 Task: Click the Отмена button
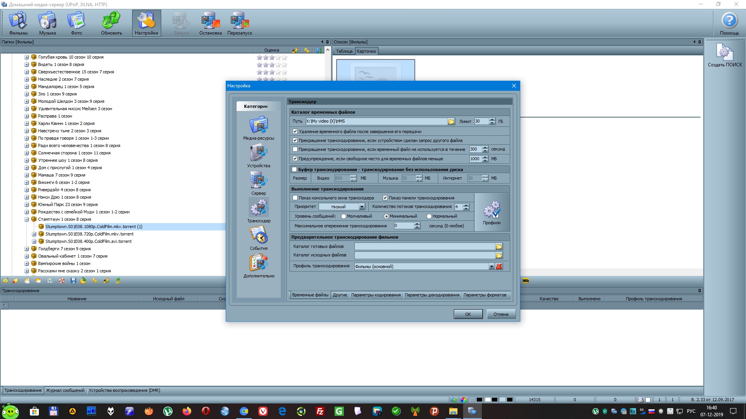501,314
